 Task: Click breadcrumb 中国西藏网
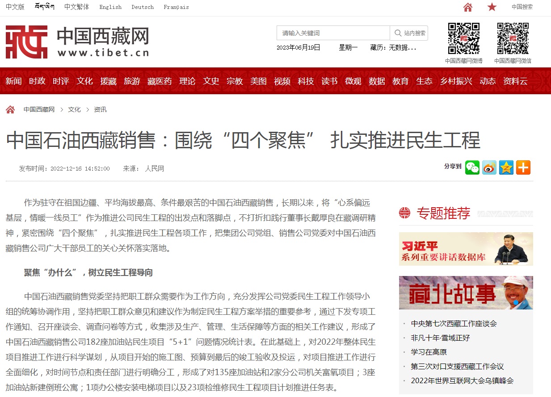point(39,109)
